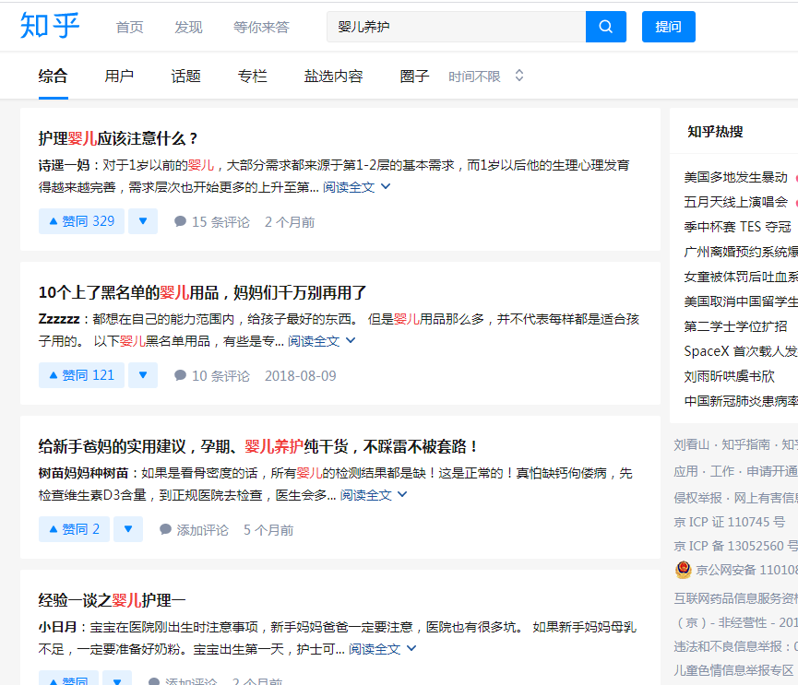Image resolution: width=798 pixels, height=685 pixels.
Task: Open the 时间不限 time filter dropdown
Action: tap(486, 77)
